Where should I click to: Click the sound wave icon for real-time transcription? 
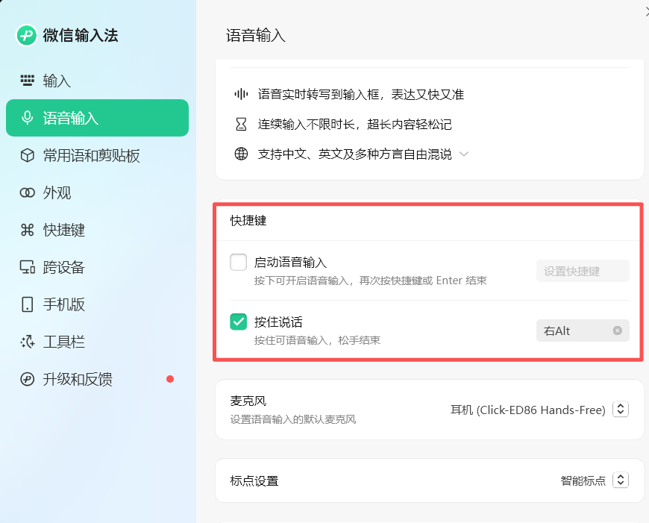pyautogui.click(x=241, y=95)
